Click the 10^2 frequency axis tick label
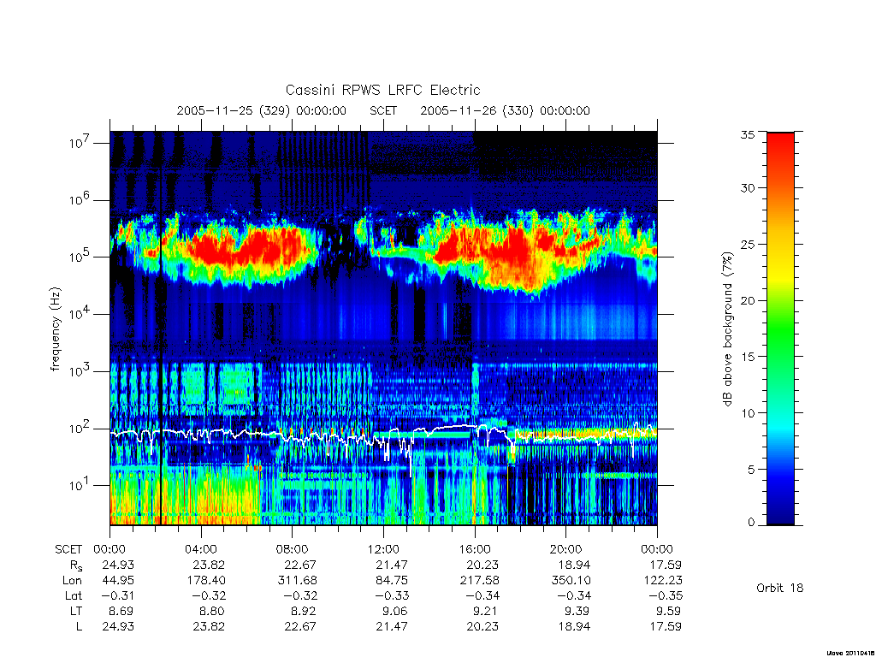The height and width of the screenshot is (657, 876). point(78,429)
